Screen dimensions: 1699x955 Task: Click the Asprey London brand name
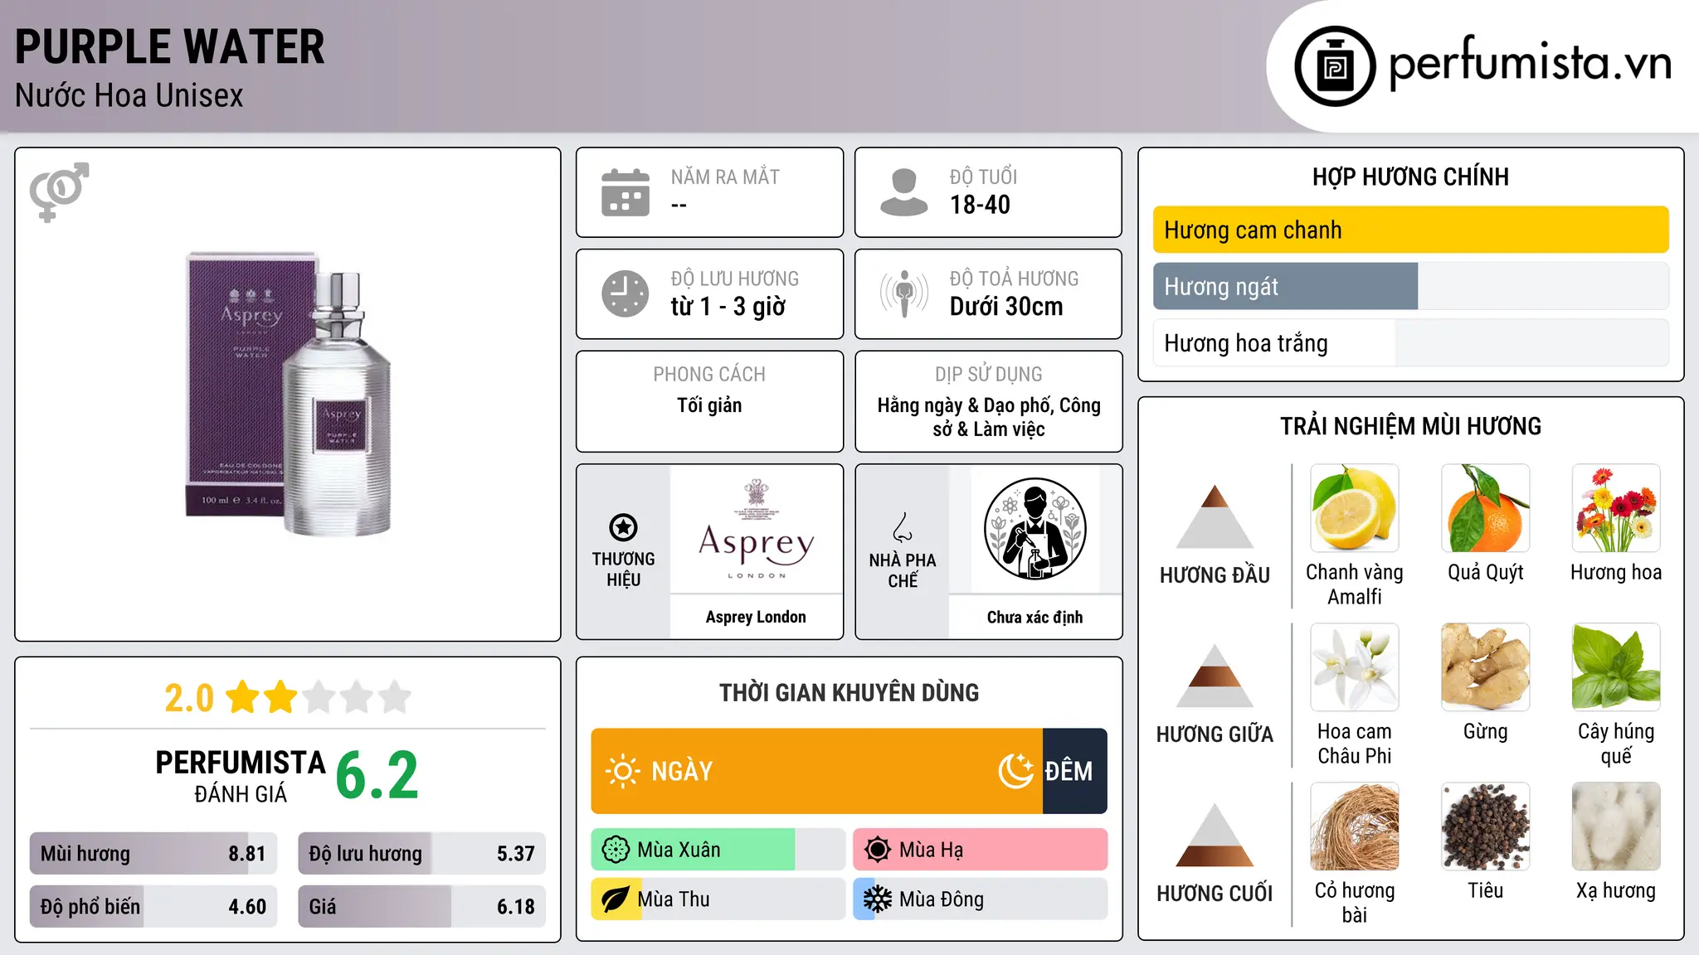pyautogui.click(x=756, y=617)
